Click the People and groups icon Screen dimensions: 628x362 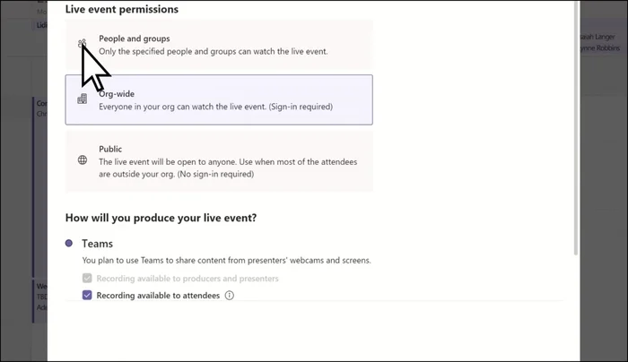click(x=82, y=45)
